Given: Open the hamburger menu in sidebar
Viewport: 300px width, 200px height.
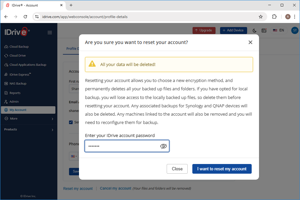Looking at the screenshot, I should tap(50, 33).
